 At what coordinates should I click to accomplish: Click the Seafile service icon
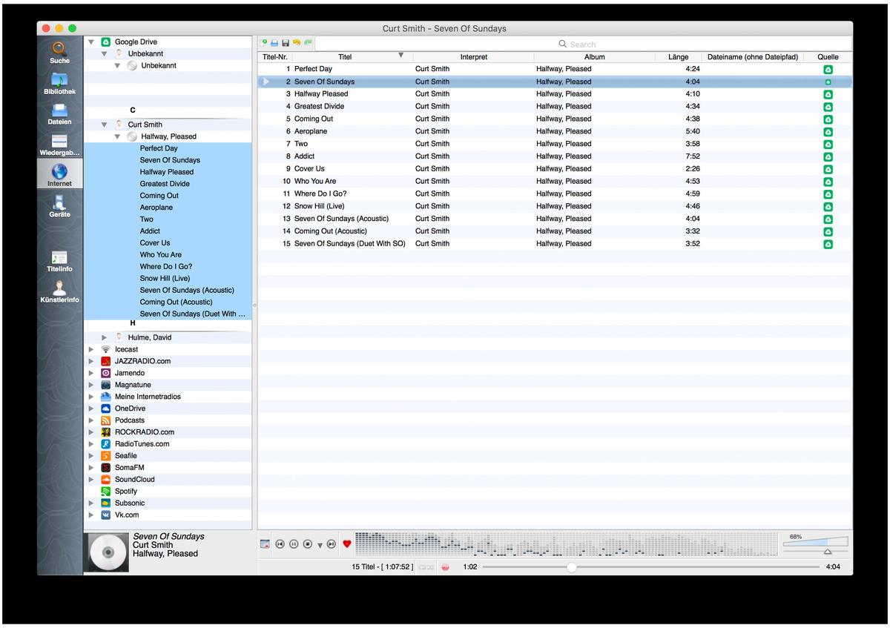(x=105, y=456)
